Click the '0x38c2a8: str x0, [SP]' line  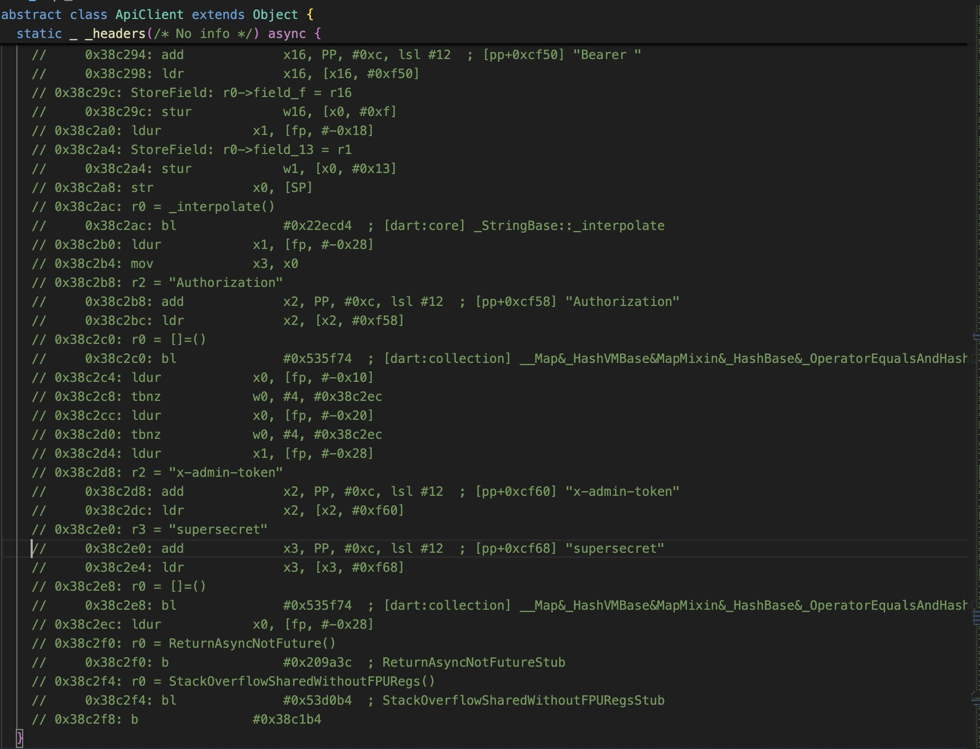(172, 188)
